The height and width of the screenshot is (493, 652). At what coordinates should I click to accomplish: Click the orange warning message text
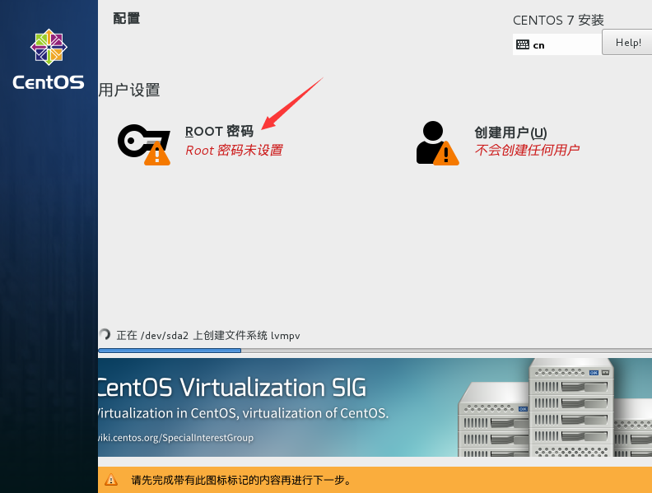pos(241,480)
